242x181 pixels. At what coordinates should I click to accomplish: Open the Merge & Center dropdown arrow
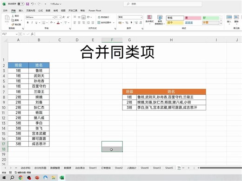click(x=114, y=23)
